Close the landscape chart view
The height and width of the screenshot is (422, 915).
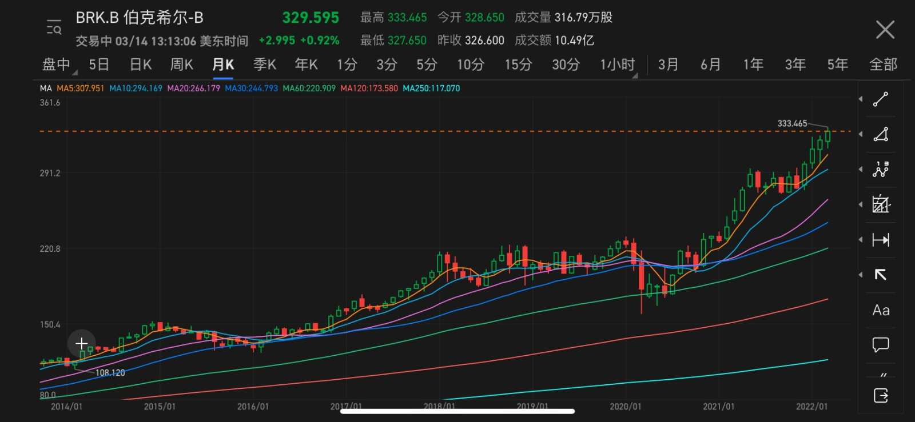click(885, 29)
